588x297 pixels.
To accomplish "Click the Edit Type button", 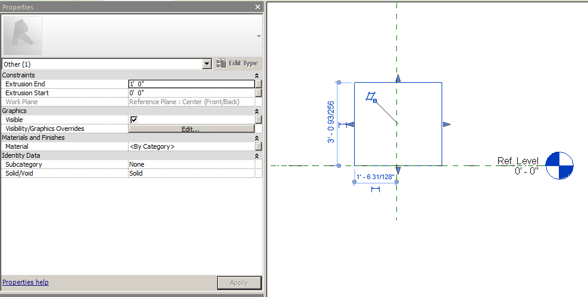I will click(x=237, y=63).
